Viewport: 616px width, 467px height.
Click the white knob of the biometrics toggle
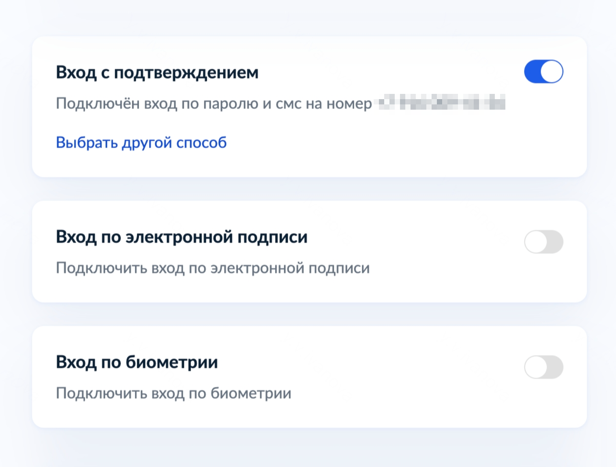coord(536,367)
